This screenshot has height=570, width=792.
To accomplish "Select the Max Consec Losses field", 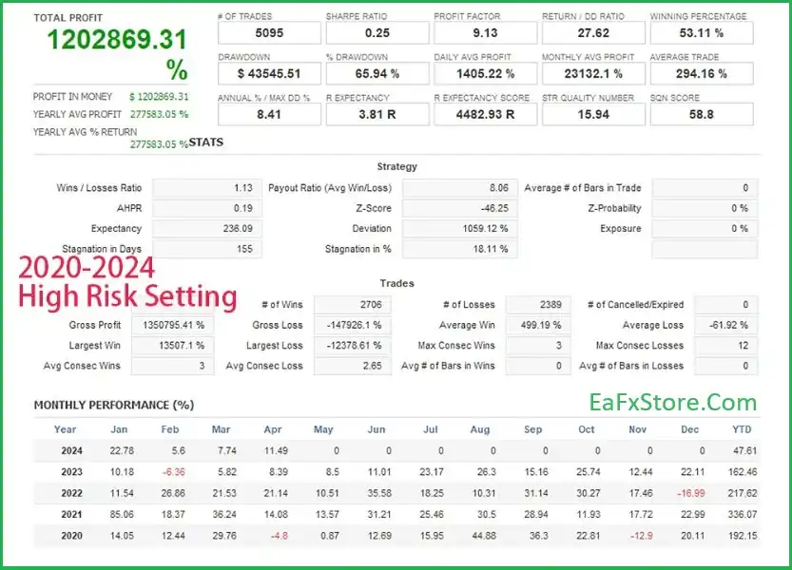I will click(726, 346).
